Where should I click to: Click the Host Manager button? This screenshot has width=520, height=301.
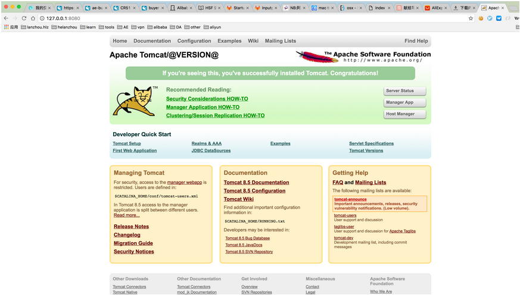(x=404, y=114)
